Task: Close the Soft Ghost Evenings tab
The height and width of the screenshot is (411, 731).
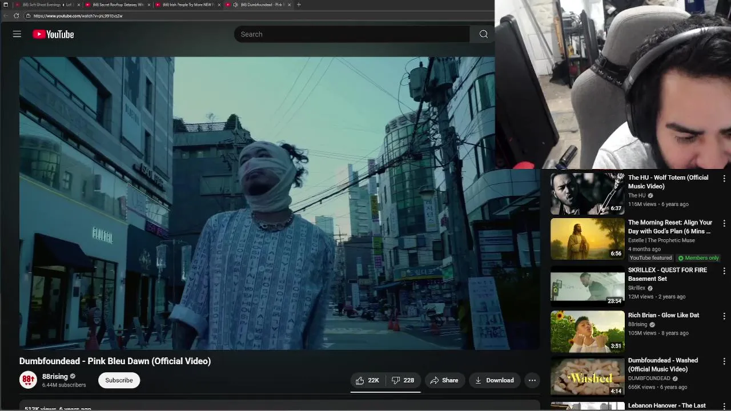Action: (79, 5)
